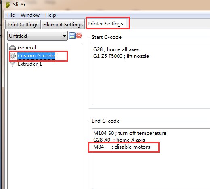210x189 pixels.
Task: Click the 'M104 S0 ; turn off temperature' line
Action: click(130, 133)
